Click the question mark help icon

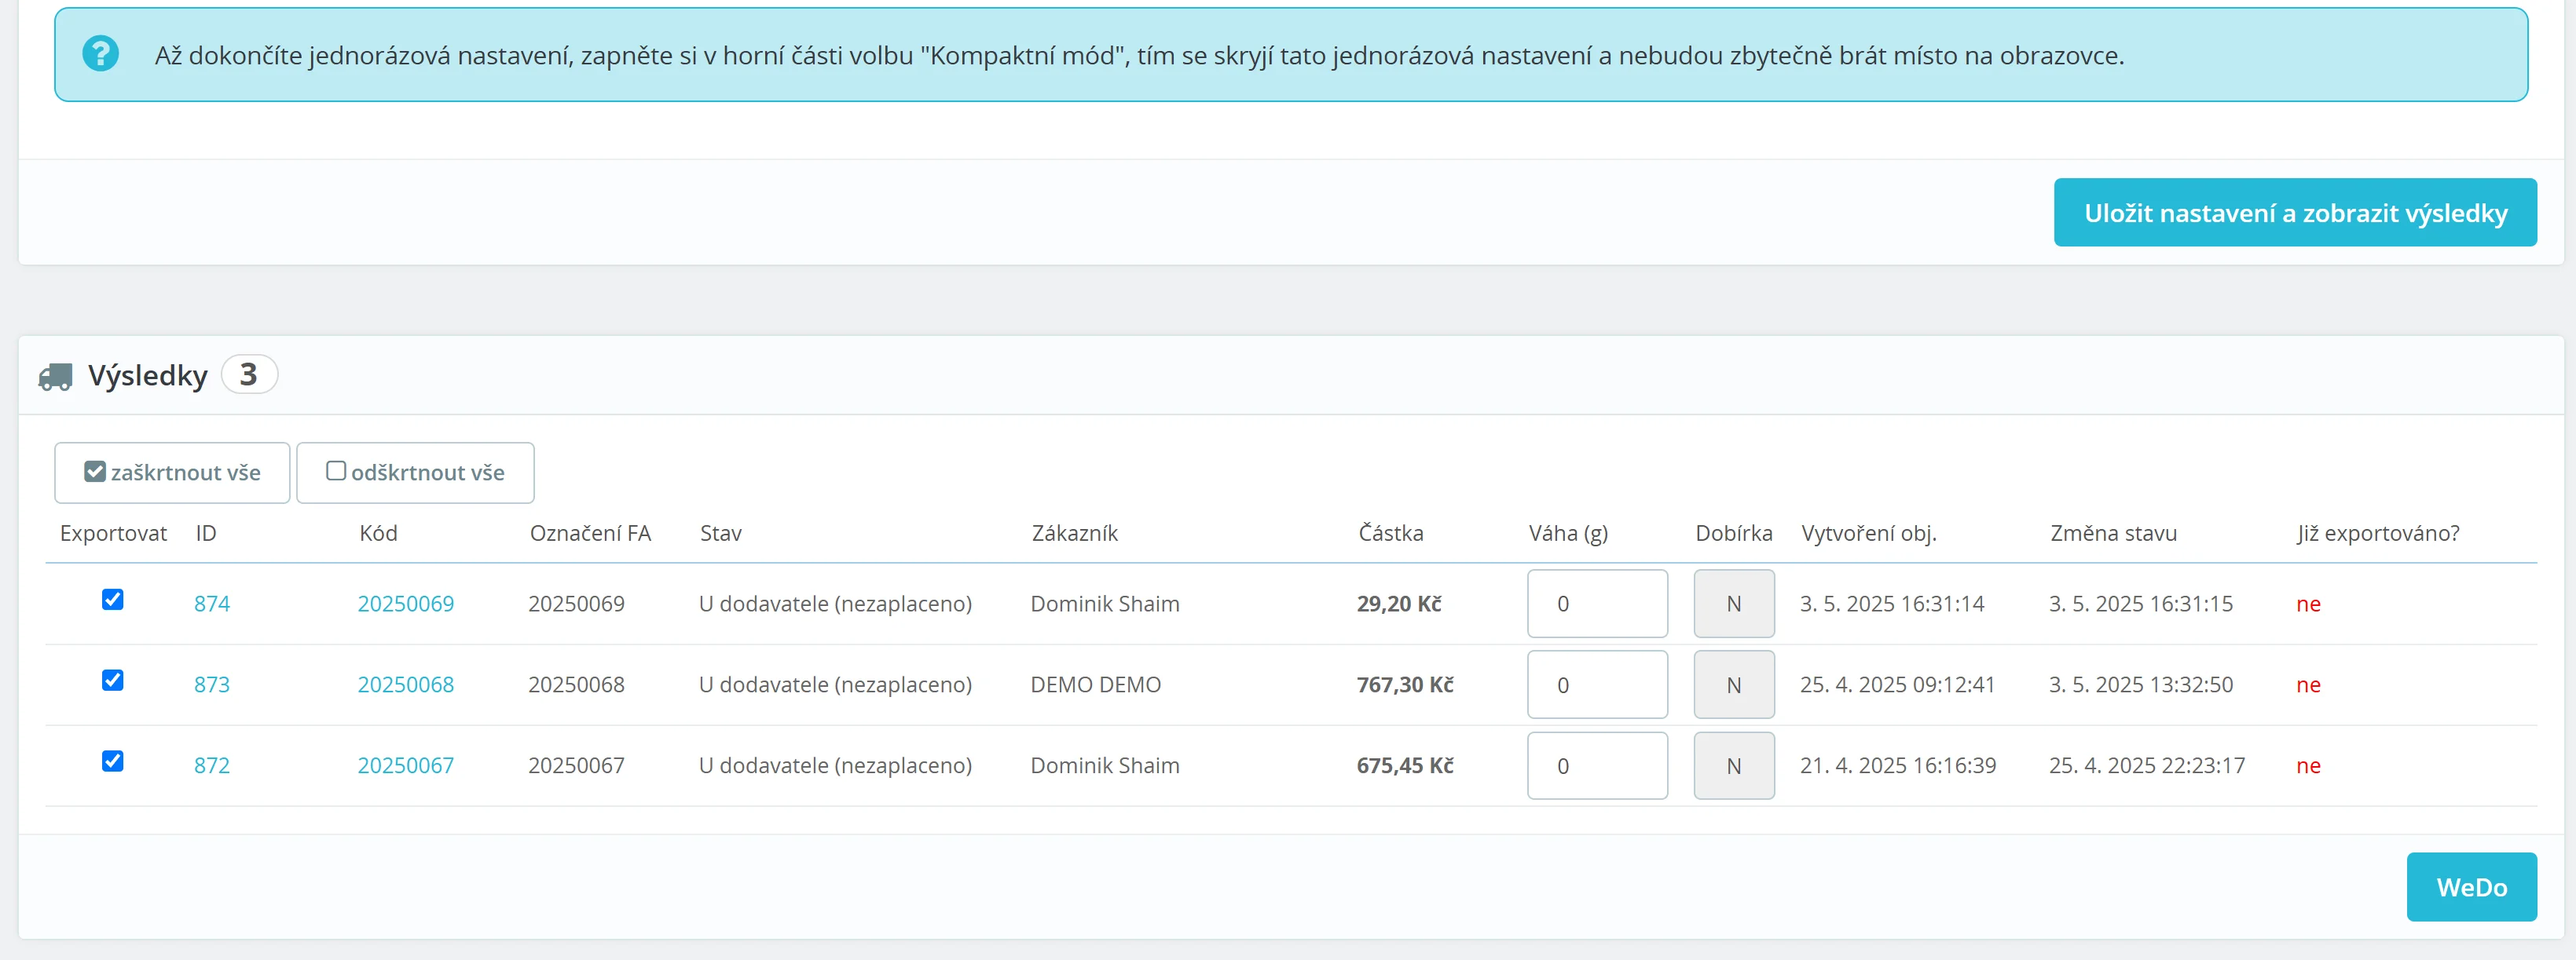[100, 53]
